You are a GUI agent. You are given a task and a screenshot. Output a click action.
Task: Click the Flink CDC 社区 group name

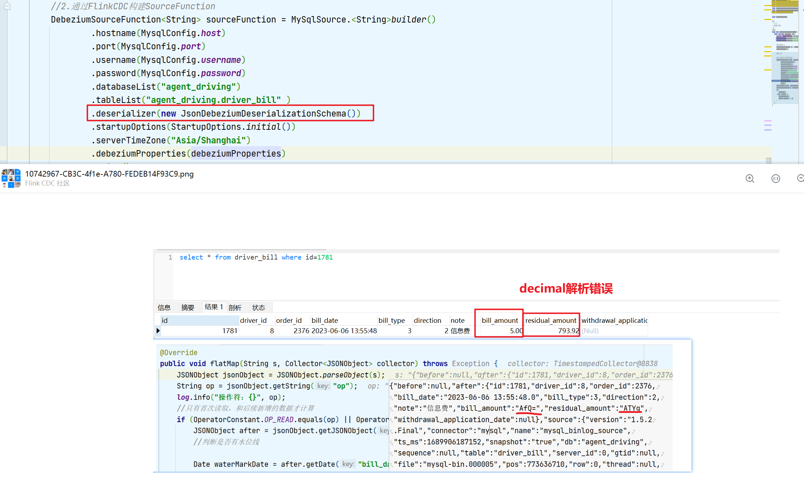click(47, 183)
